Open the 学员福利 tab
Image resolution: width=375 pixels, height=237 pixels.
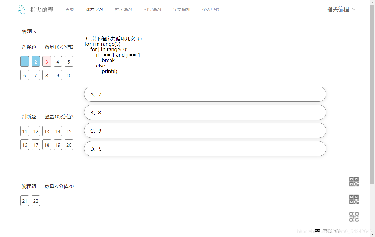(182, 9)
